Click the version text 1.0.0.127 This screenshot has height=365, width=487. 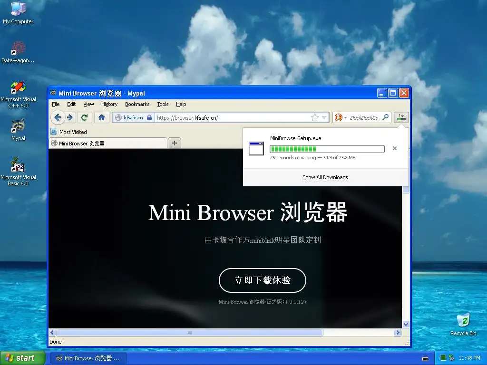pos(296,302)
